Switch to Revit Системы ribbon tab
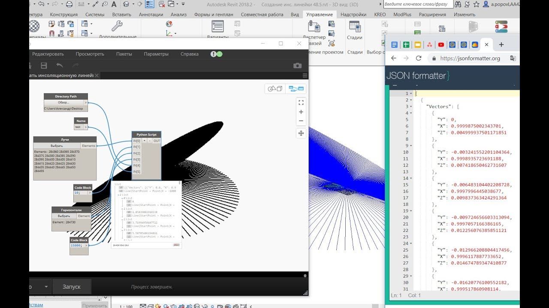 pos(95,14)
